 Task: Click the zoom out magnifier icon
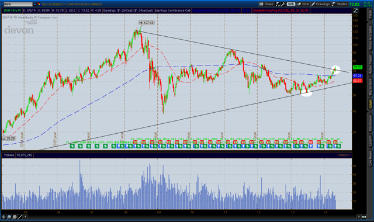pyautogui.click(x=15, y=217)
